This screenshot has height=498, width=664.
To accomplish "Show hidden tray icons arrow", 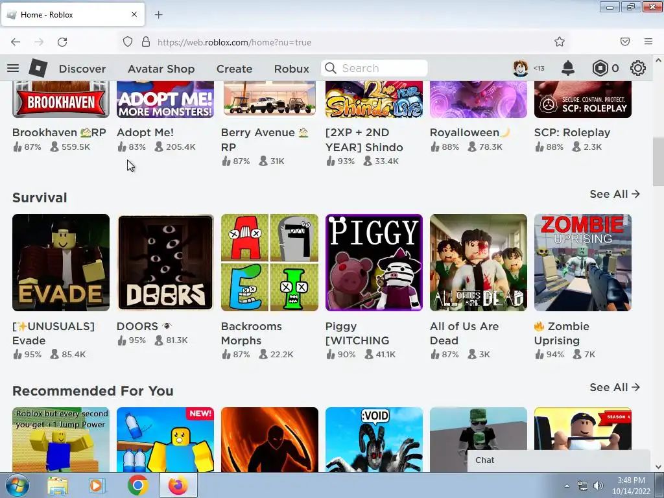I will pyautogui.click(x=567, y=486).
